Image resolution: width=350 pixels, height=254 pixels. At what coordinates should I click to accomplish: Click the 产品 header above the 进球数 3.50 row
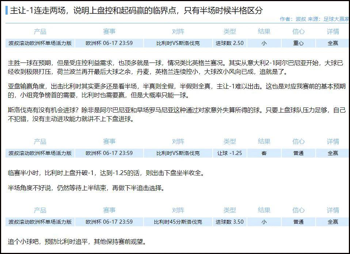coord(40,210)
